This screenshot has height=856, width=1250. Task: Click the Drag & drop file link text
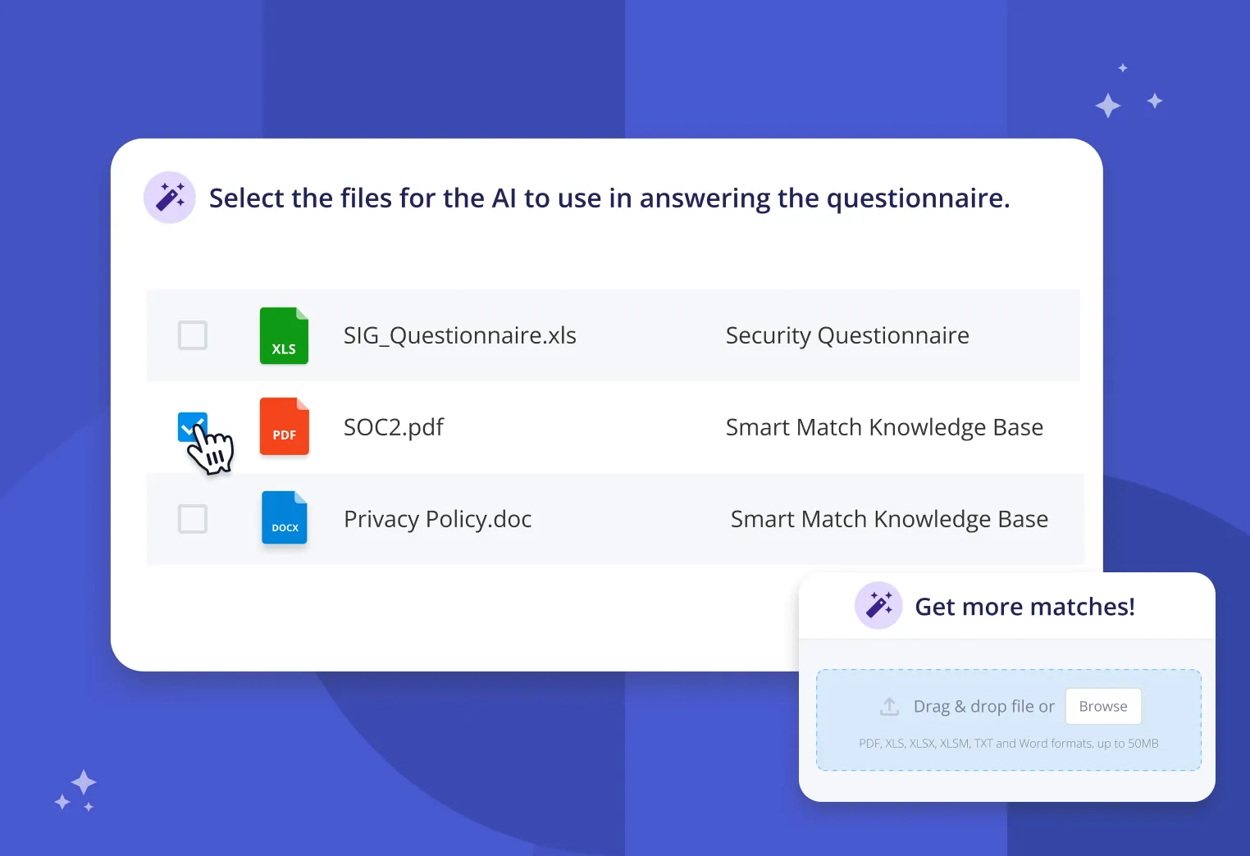point(983,706)
